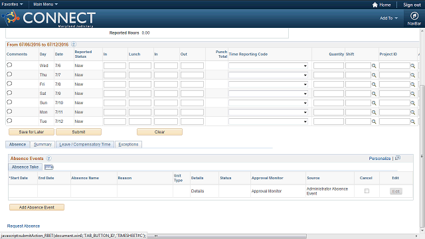Open help icon next to date range
The width and height of the screenshot is (425, 239).
(x=74, y=44)
